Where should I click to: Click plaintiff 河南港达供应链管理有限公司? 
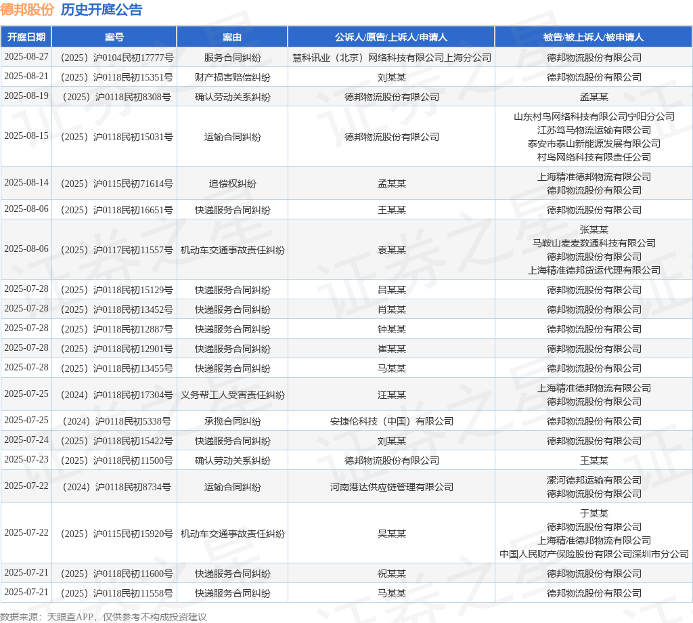point(392,487)
